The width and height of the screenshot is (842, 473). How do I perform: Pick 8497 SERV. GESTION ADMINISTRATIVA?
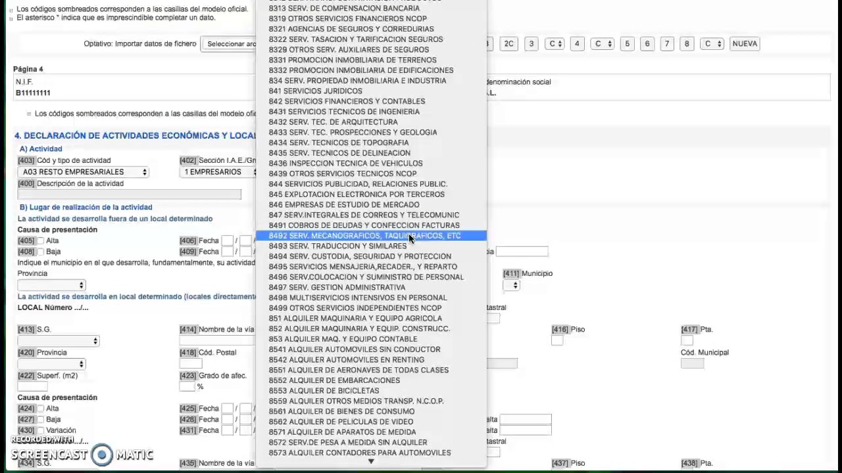[371, 288]
